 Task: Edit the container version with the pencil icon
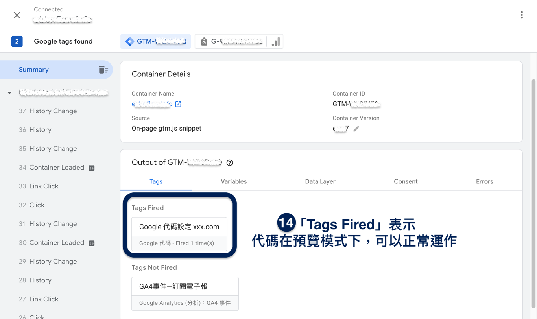click(x=356, y=129)
